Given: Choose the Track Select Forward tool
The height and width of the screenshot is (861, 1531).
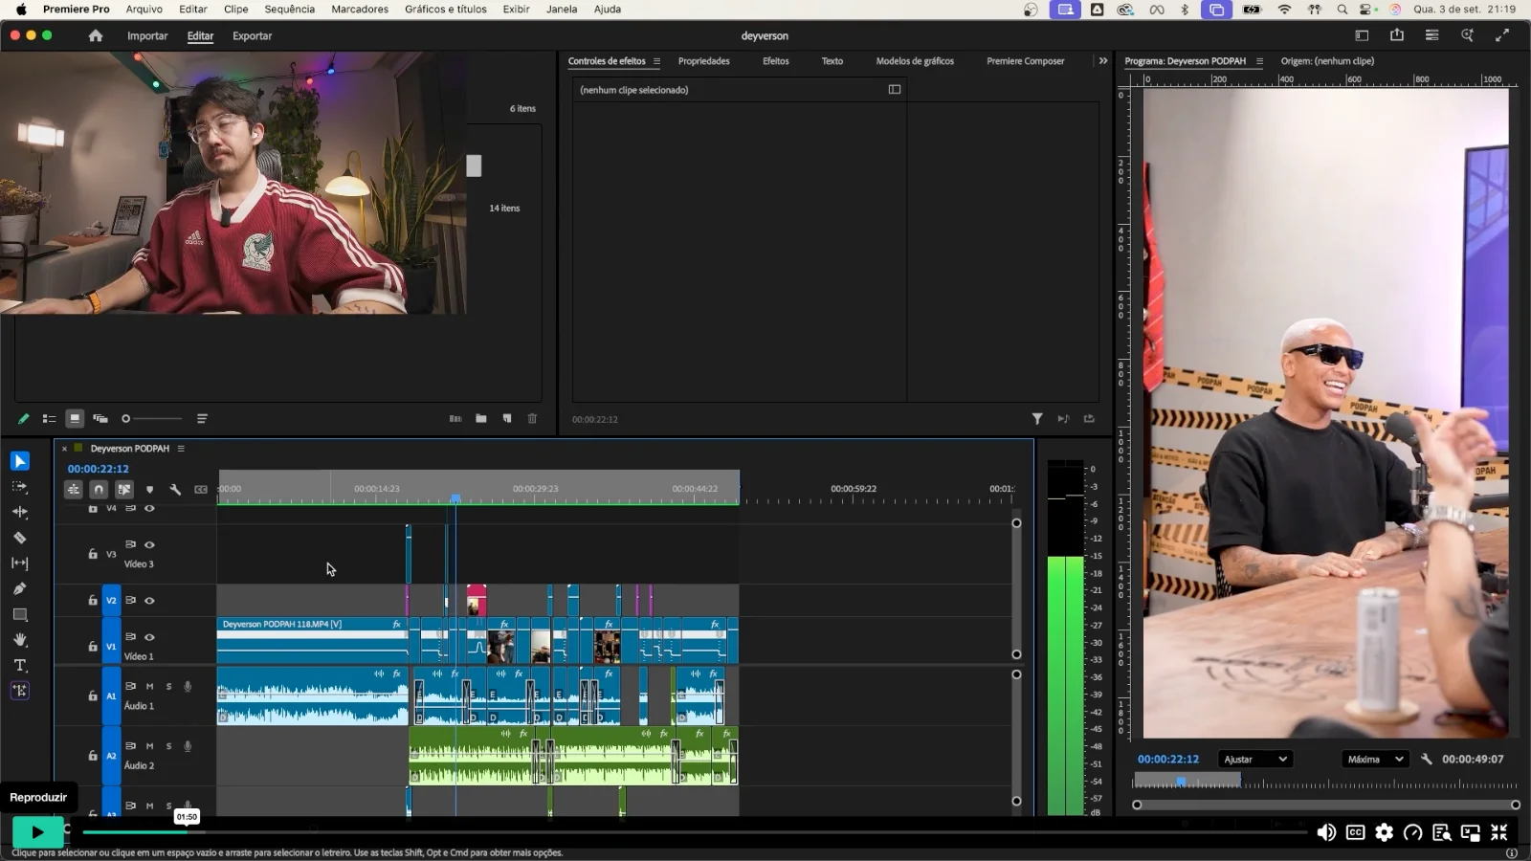Looking at the screenshot, I should pos(20,487).
